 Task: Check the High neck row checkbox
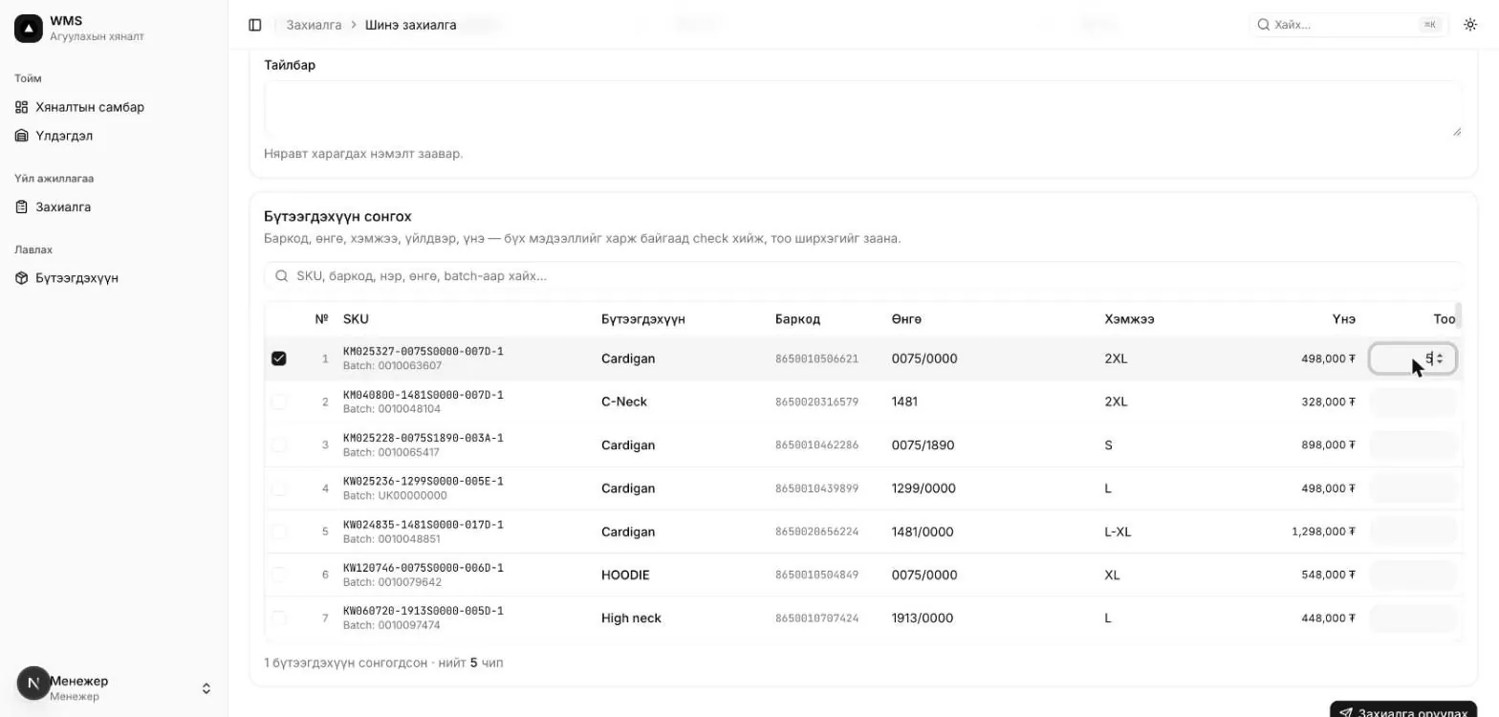pyautogui.click(x=279, y=619)
